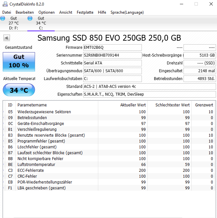Select the Luftstromtemperatur row
The height and width of the screenshot is (218, 217).
click(x=109, y=164)
